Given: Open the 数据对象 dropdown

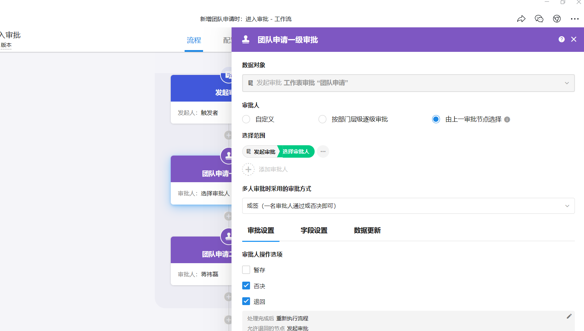Looking at the screenshot, I should (408, 83).
